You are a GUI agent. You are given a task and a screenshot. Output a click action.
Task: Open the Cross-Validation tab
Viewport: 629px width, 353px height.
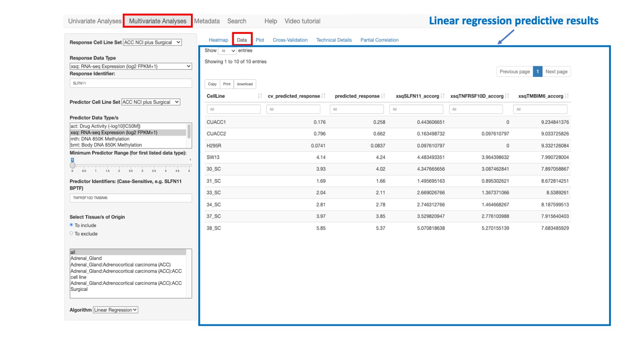[x=290, y=40]
